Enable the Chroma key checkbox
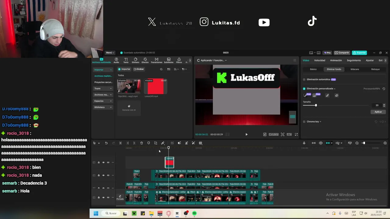390x219 pixels. (x=304, y=122)
